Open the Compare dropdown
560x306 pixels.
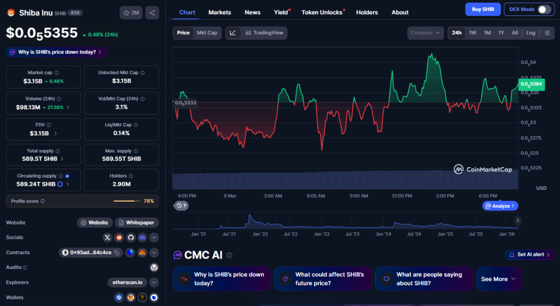pyautogui.click(x=425, y=33)
